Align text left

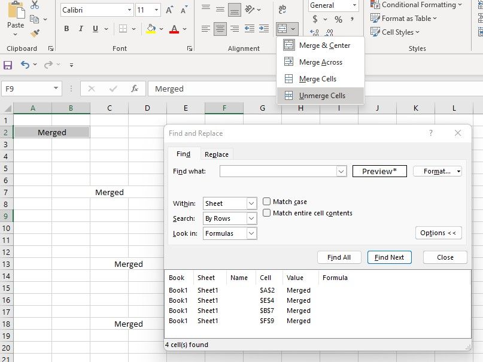[206, 29]
